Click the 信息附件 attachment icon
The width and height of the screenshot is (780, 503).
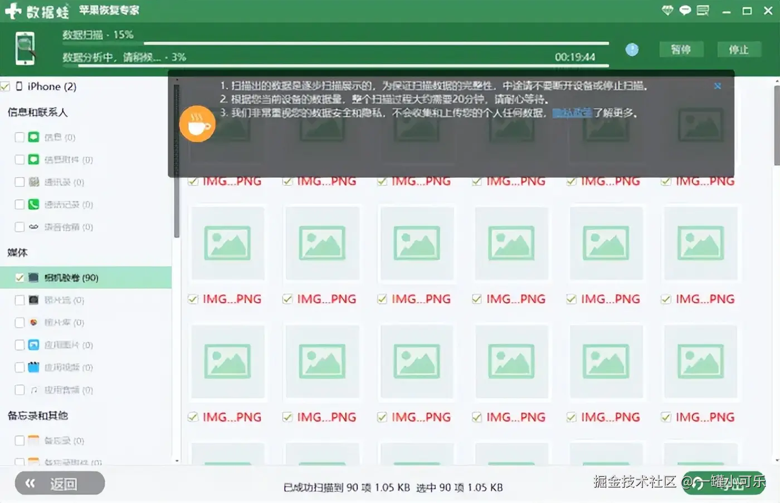(x=34, y=159)
